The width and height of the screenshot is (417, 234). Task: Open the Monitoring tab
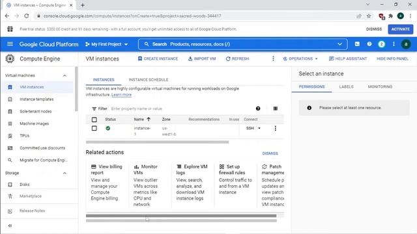point(380,86)
